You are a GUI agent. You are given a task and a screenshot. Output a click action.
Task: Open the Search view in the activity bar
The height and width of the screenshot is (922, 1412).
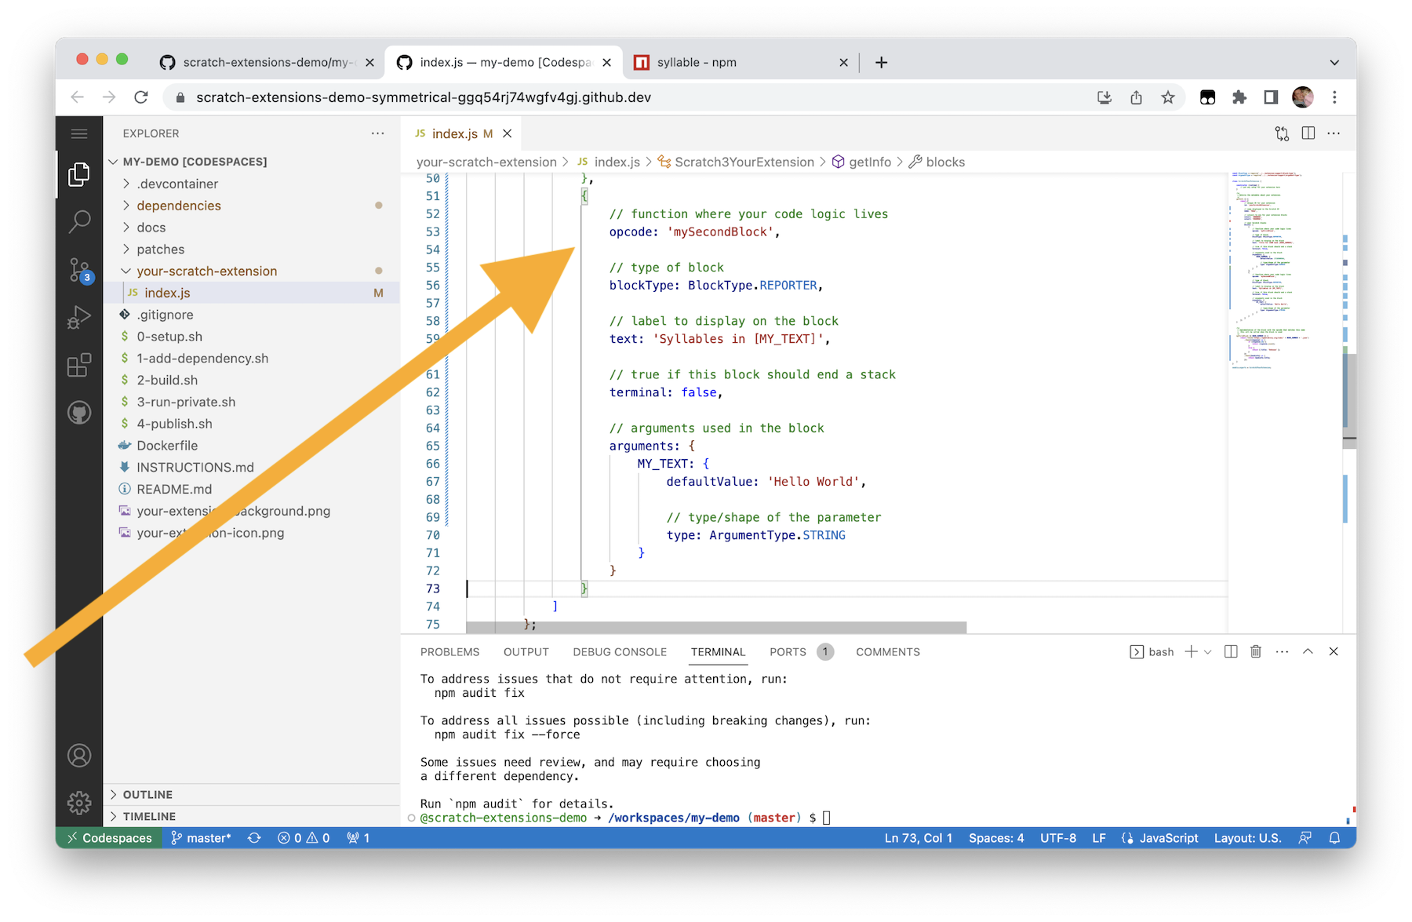tap(79, 222)
